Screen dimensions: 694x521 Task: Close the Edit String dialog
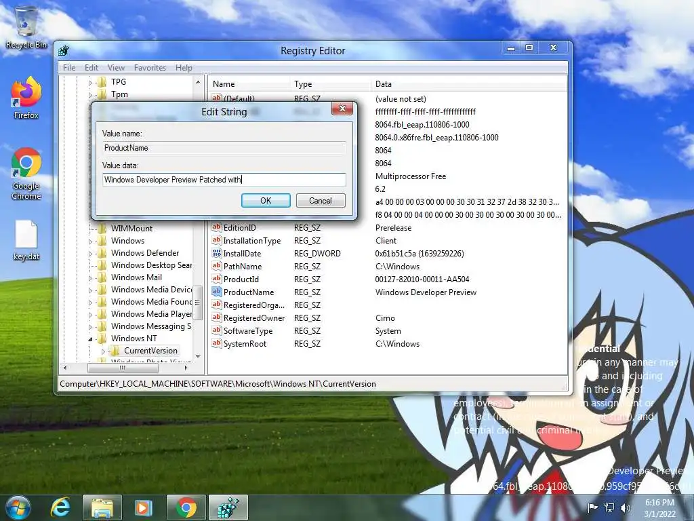(342, 109)
